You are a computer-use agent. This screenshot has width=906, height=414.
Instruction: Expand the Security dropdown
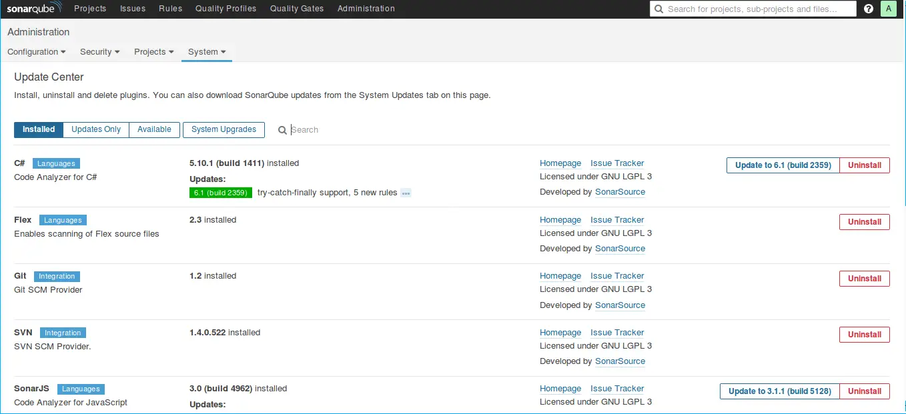pyautogui.click(x=100, y=51)
